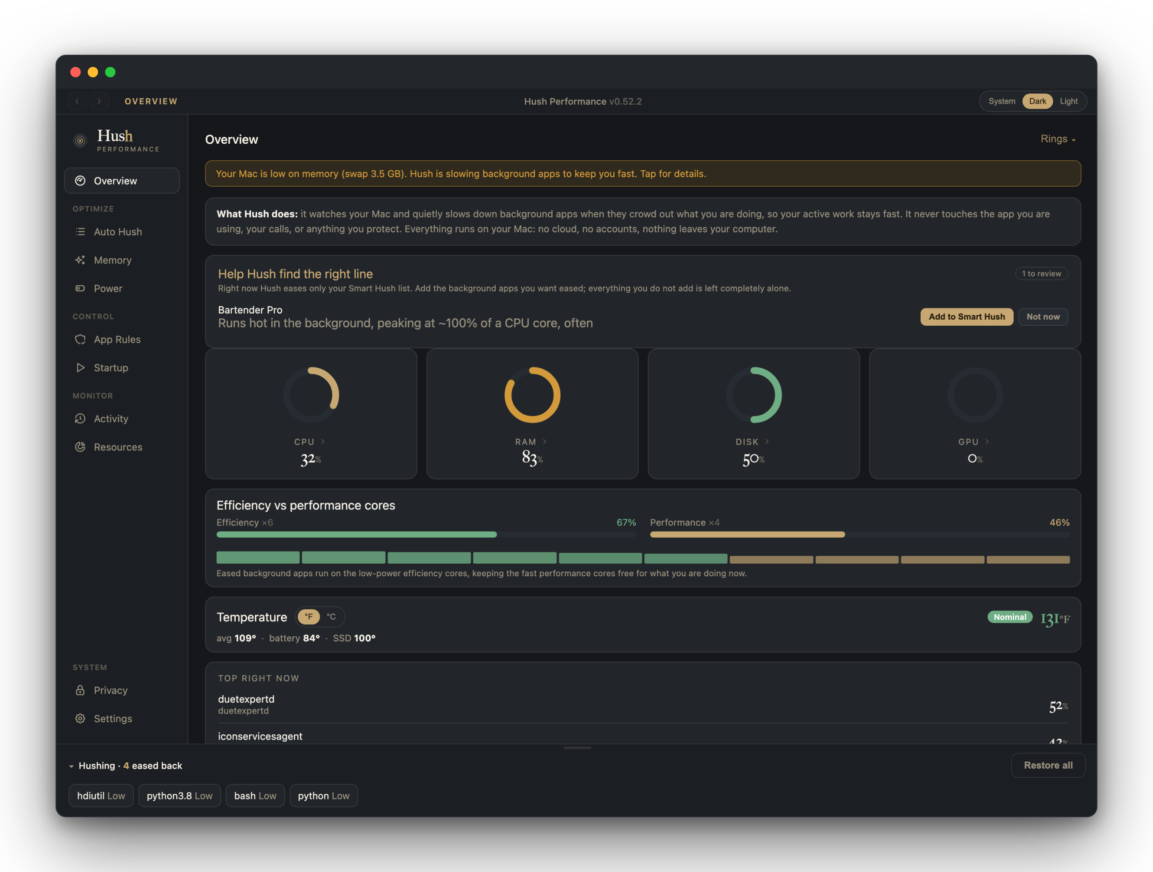This screenshot has height=872, width=1153.
Task: Click the Settings gear icon
Action: [80, 718]
